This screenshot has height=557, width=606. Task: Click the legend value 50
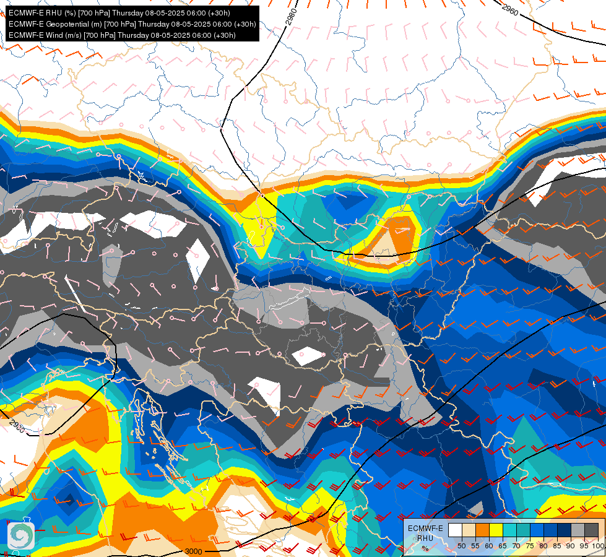point(462,546)
